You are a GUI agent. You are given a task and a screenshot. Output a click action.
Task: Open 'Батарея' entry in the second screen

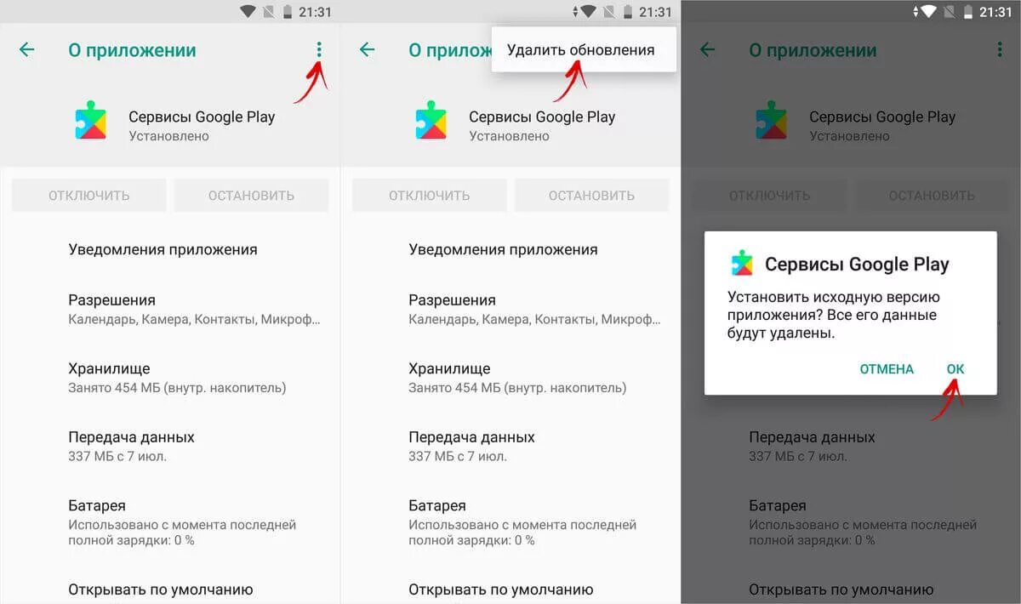click(x=510, y=521)
